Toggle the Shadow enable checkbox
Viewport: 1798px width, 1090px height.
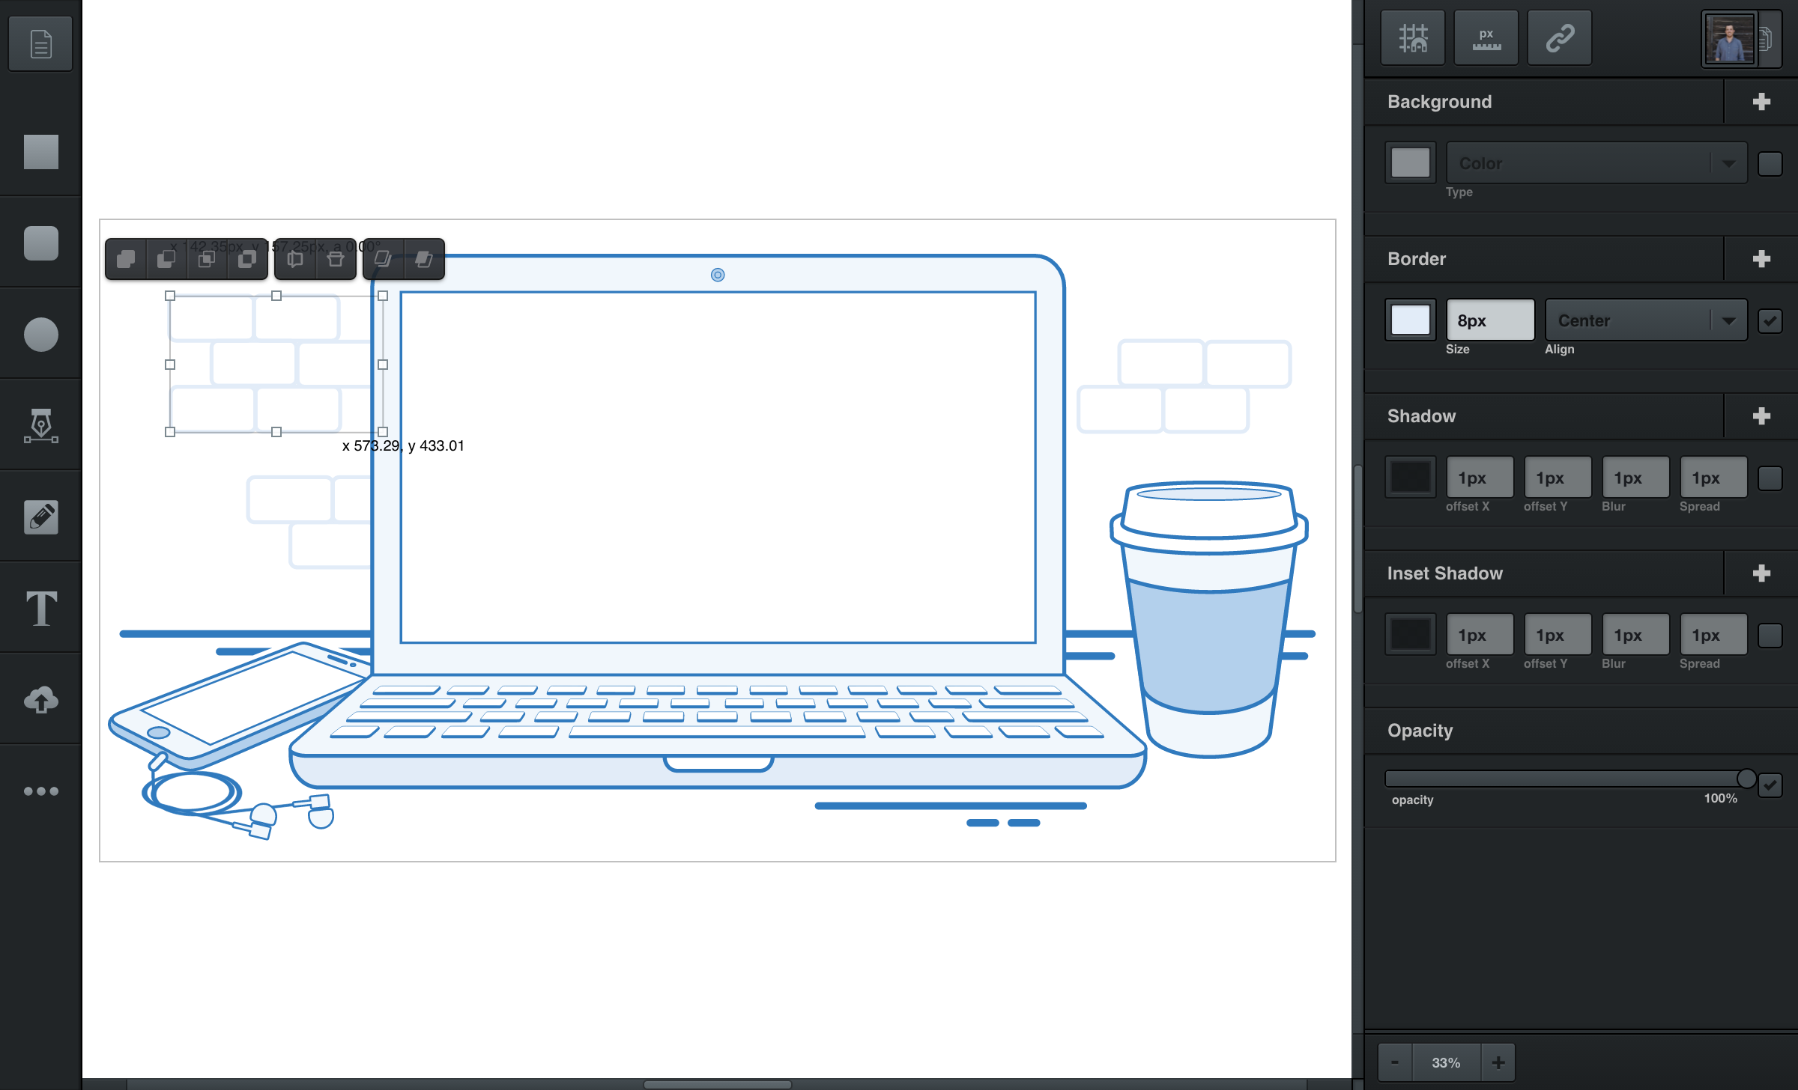point(1772,477)
